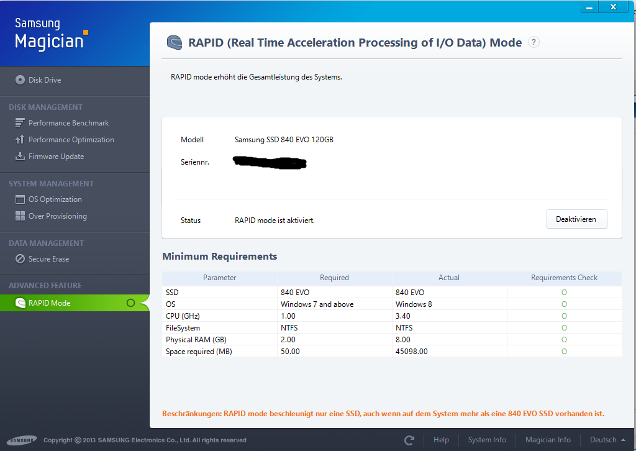Click the SSD row check circle
Image resolution: width=636 pixels, height=451 pixels.
point(564,293)
